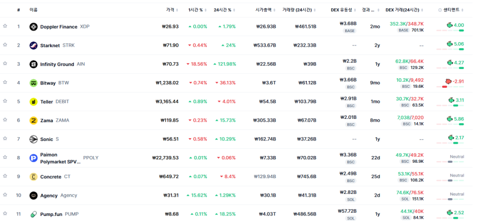Click the Bitway green logo icon
The width and height of the screenshot is (478, 221).
click(33, 83)
